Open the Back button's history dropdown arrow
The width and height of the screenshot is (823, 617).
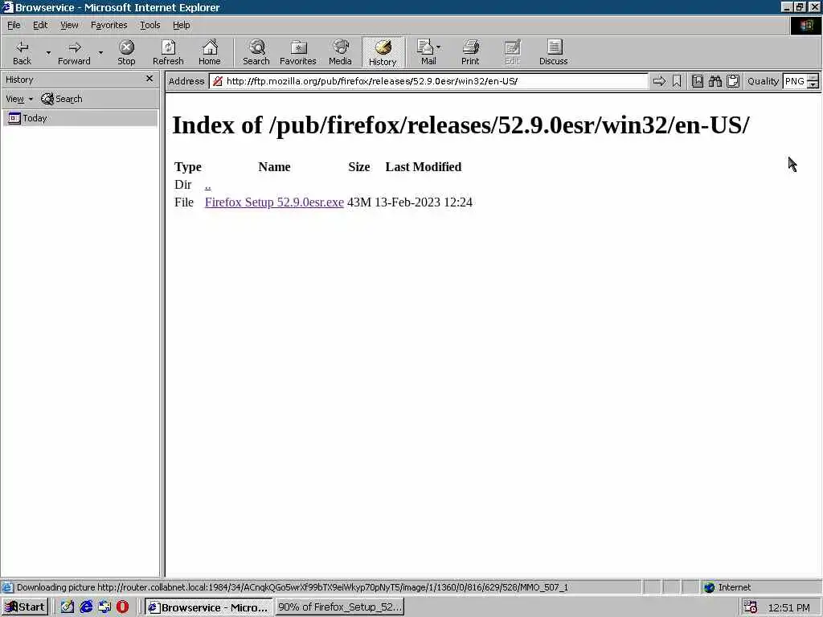click(x=48, y=52)
